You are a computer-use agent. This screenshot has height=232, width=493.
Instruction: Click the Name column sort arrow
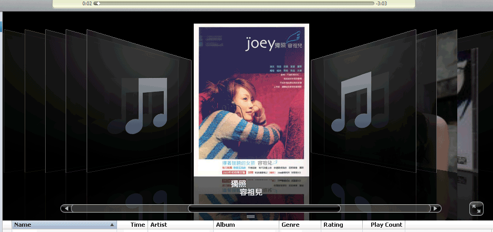(x=112, y=225)
